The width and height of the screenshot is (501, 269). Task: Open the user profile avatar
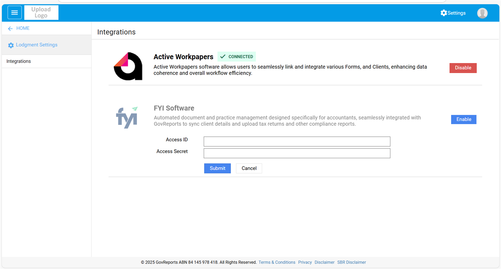pos(482,13)
